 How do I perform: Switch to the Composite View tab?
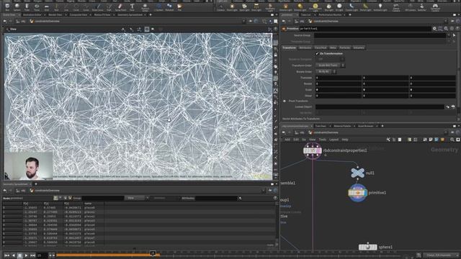(79, 14)
